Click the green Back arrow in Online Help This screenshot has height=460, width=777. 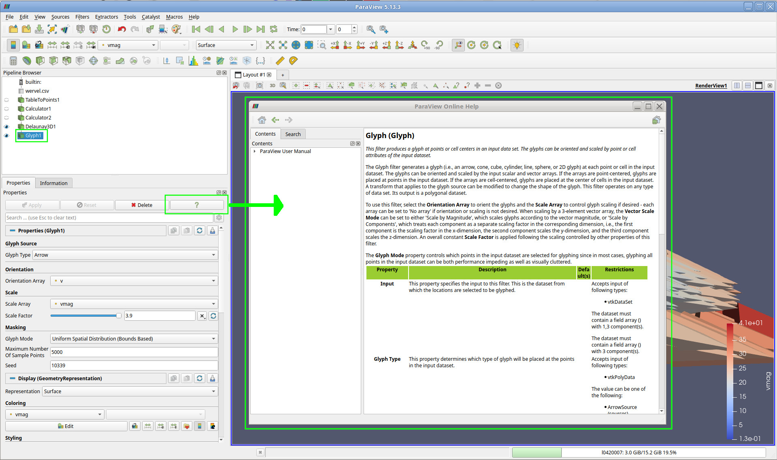[x=275, y=120]
